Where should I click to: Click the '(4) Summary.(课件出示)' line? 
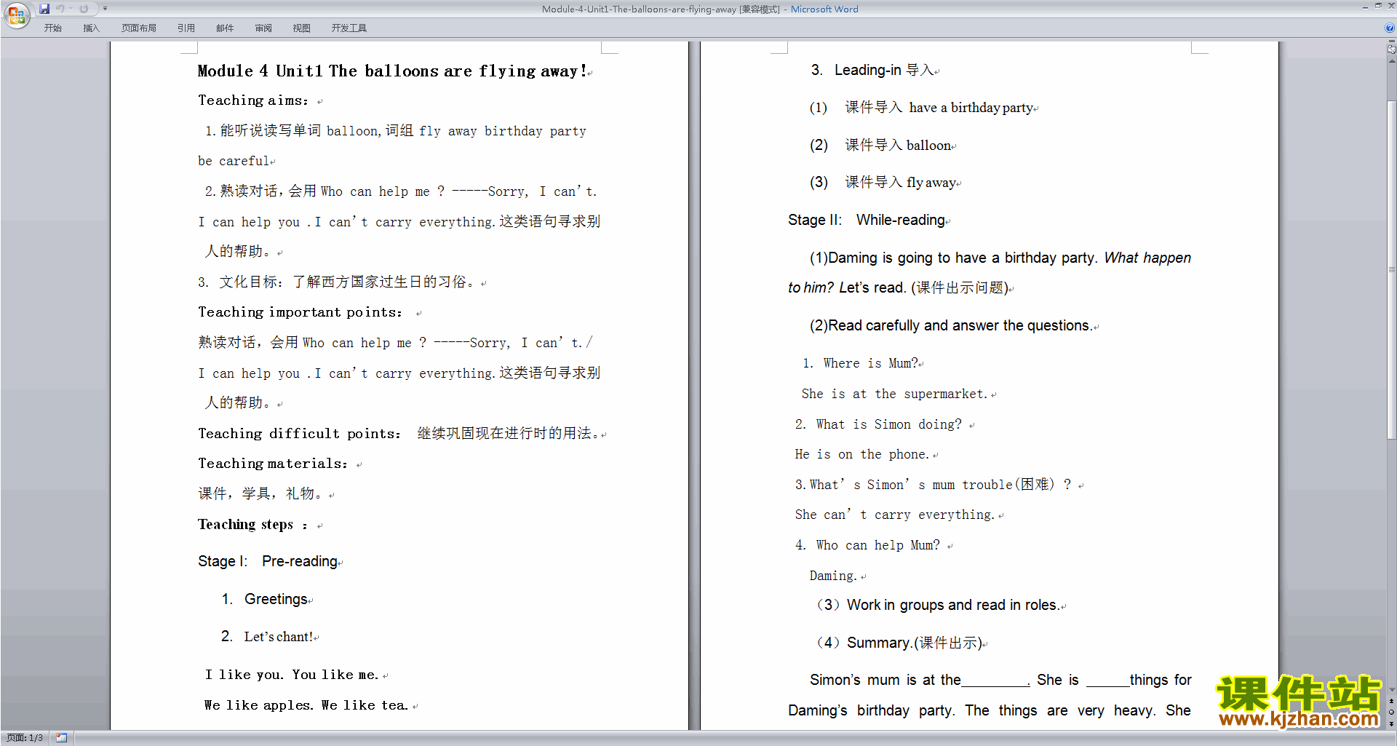click(899, 643)
